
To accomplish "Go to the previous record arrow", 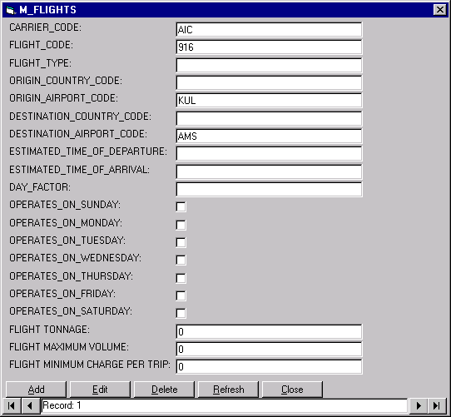I will click(30, 406).
